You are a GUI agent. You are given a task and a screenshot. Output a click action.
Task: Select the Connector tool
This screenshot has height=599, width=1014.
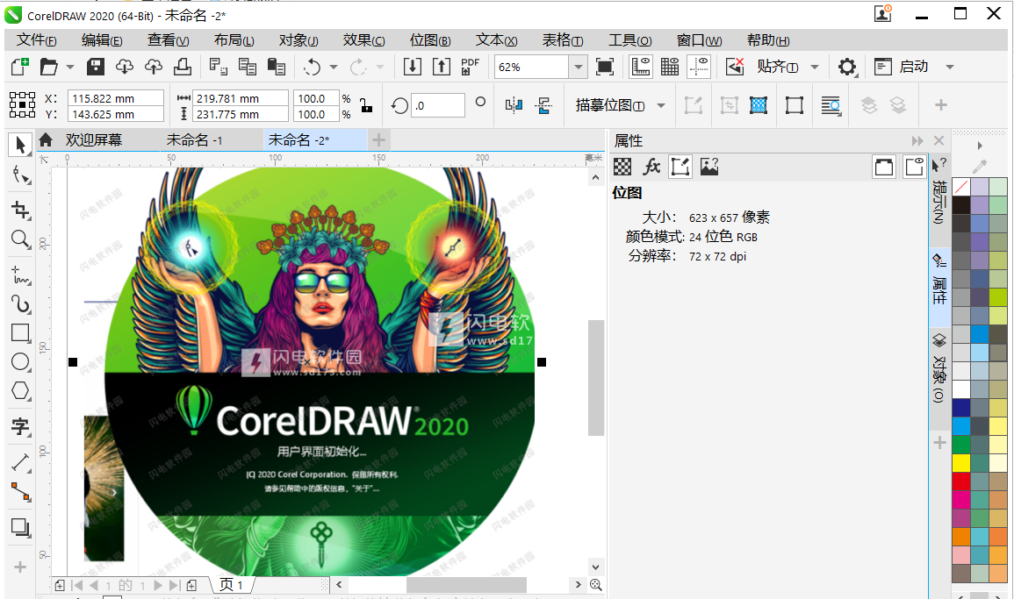20,492
